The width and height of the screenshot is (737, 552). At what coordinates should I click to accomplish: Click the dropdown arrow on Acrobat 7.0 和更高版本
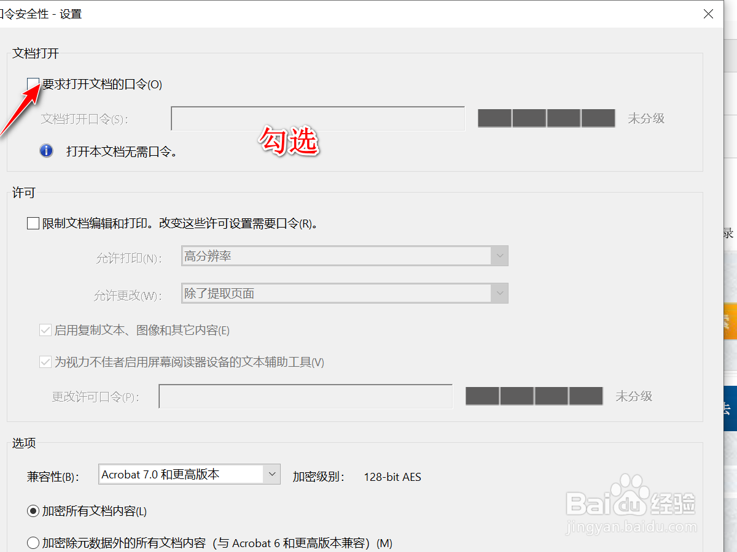(272, 474)
